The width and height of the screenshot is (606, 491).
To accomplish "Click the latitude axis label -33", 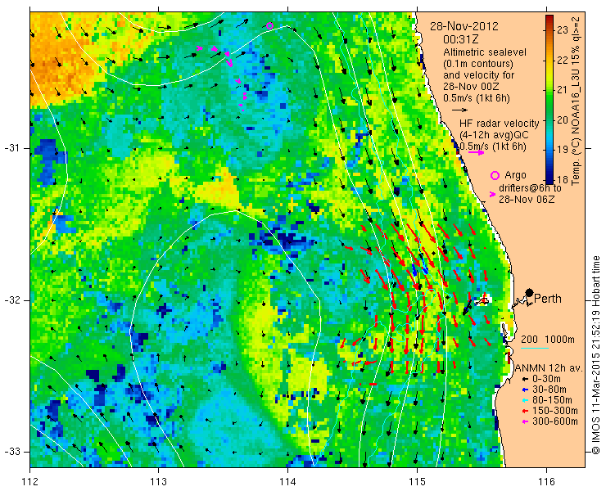I will coord(12,451).
